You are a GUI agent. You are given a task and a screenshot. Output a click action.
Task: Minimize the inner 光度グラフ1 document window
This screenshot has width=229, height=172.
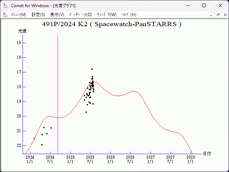click(x=211, y=15)
